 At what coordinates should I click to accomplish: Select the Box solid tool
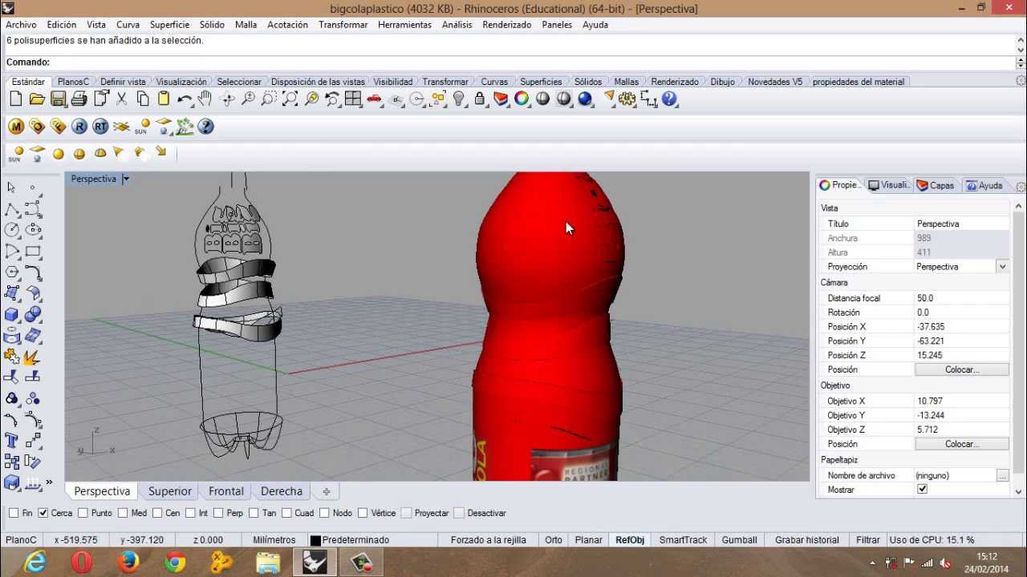12,315
